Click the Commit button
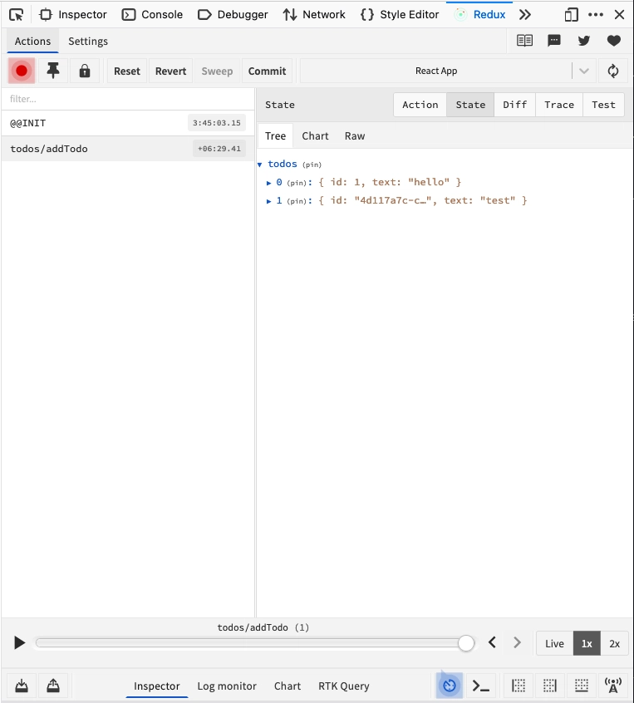The width and height of the screenshot is (634, 703). [x=267, y=71]
